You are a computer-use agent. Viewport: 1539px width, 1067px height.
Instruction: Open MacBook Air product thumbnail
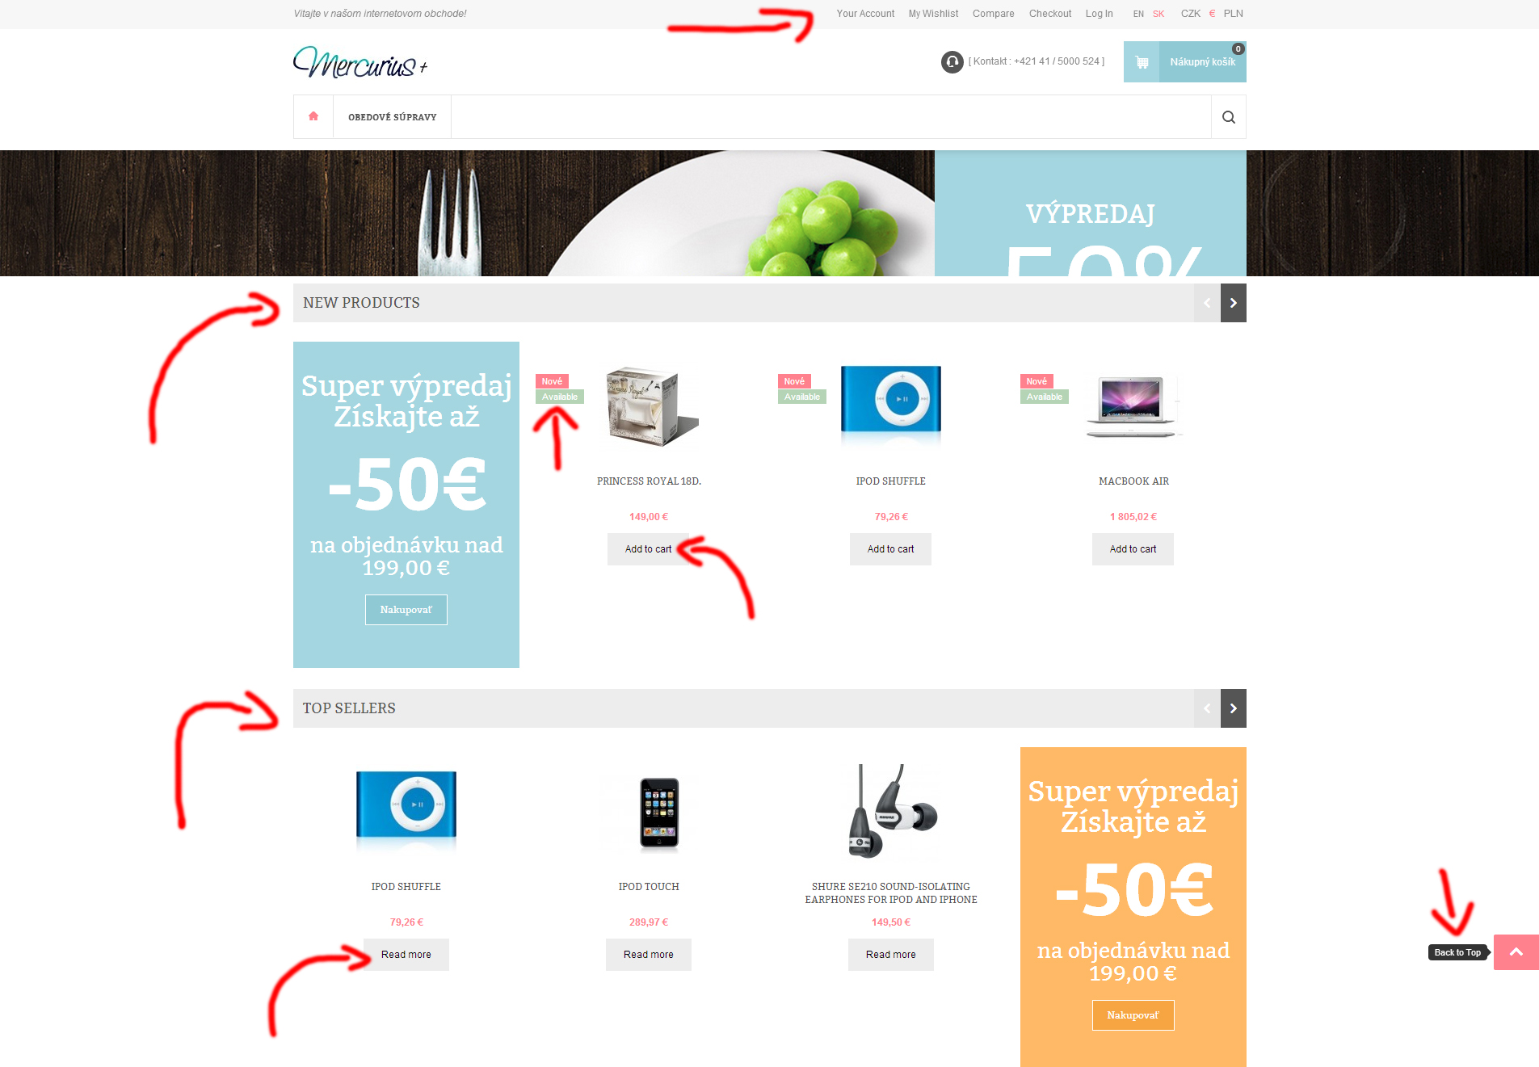click(x=1133, y=406)
